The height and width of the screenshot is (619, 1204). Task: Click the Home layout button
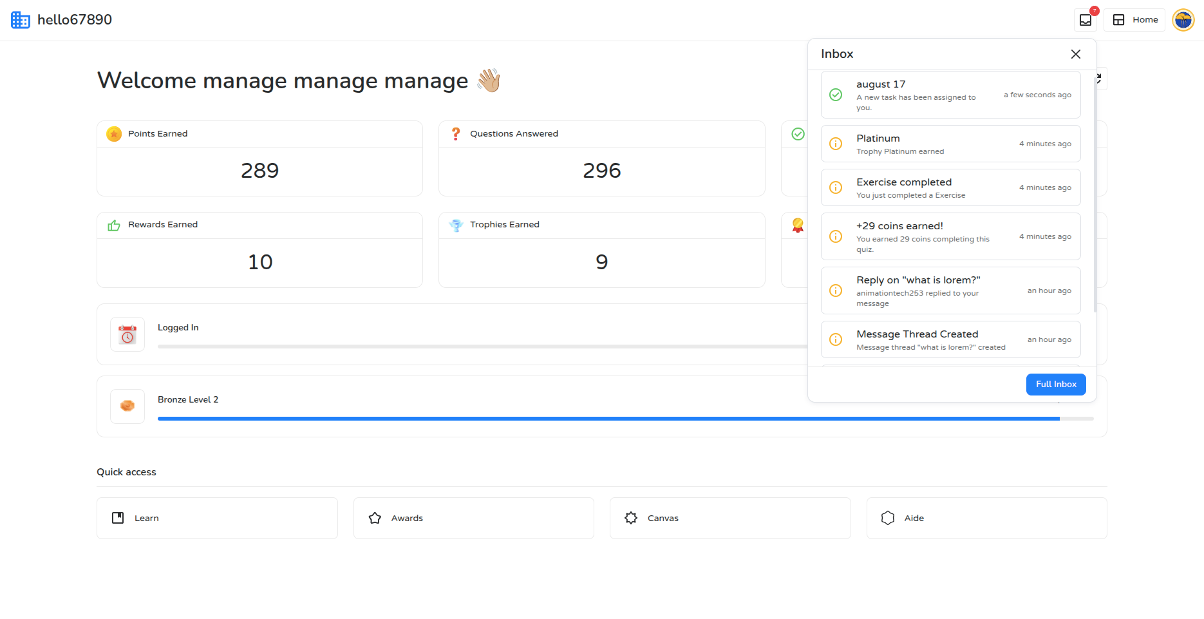[1134, 20]
